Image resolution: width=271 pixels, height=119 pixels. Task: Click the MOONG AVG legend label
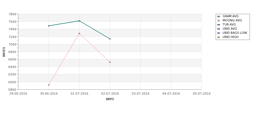[232, 20]
